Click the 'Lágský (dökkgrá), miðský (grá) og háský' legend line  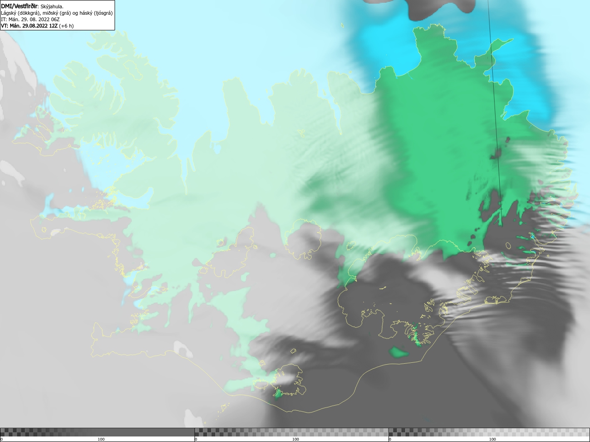pos(57,13)
